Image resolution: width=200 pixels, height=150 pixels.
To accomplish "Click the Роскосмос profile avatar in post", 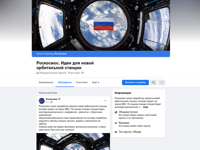I will tap(42, 101).
